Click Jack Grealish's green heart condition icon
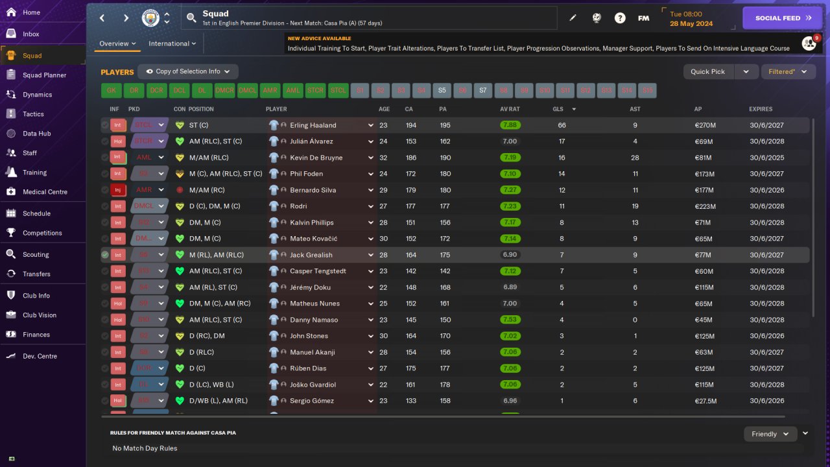This screenshot has width=830, height=467. pos(180,255)
